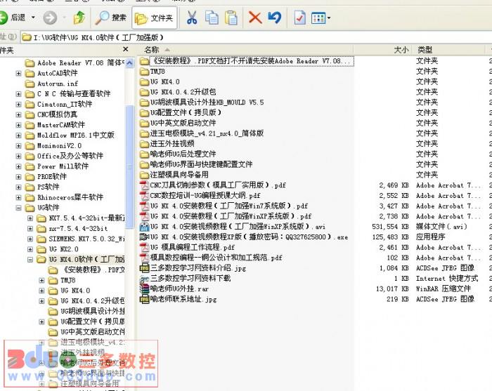
Task: Expand Cimatonn_IT软件 tree node
Action: (18, 105)
